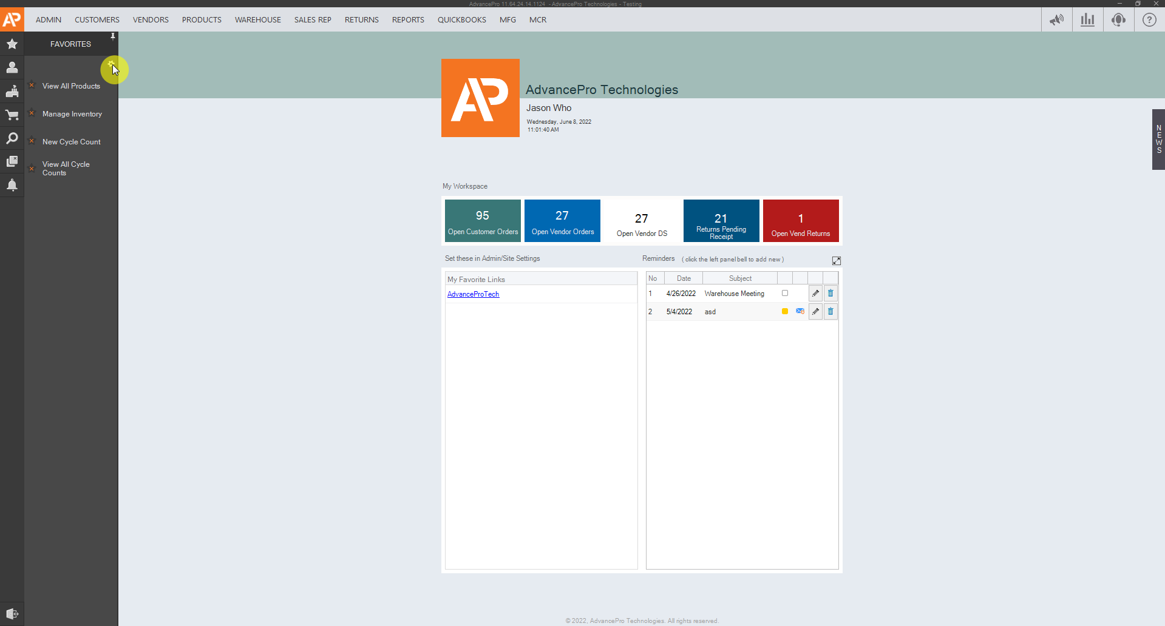Click the Open Customer Orders tile

point(483,221)
